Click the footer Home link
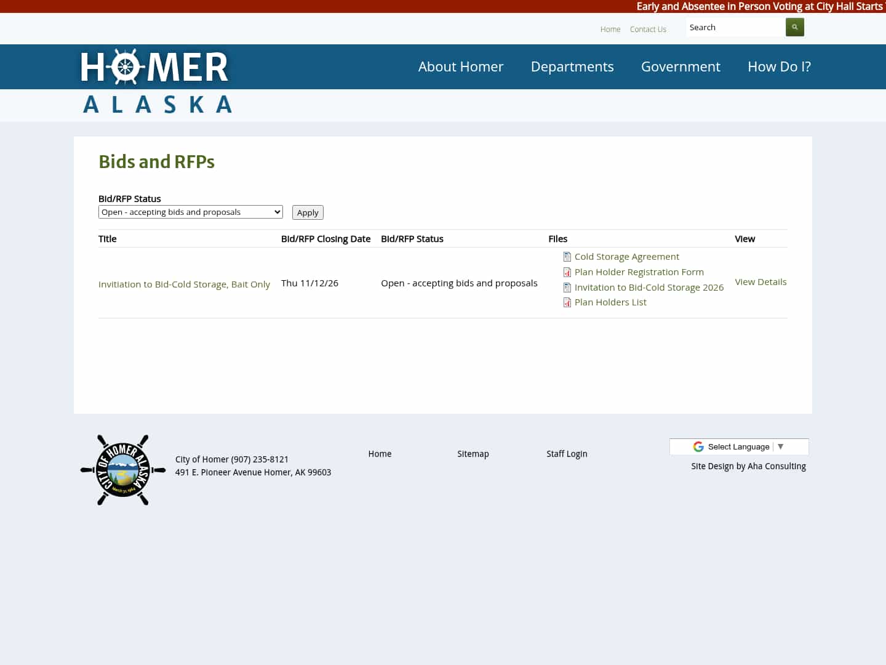The height and width of the screenshot is (665, 886). point(380,454)
